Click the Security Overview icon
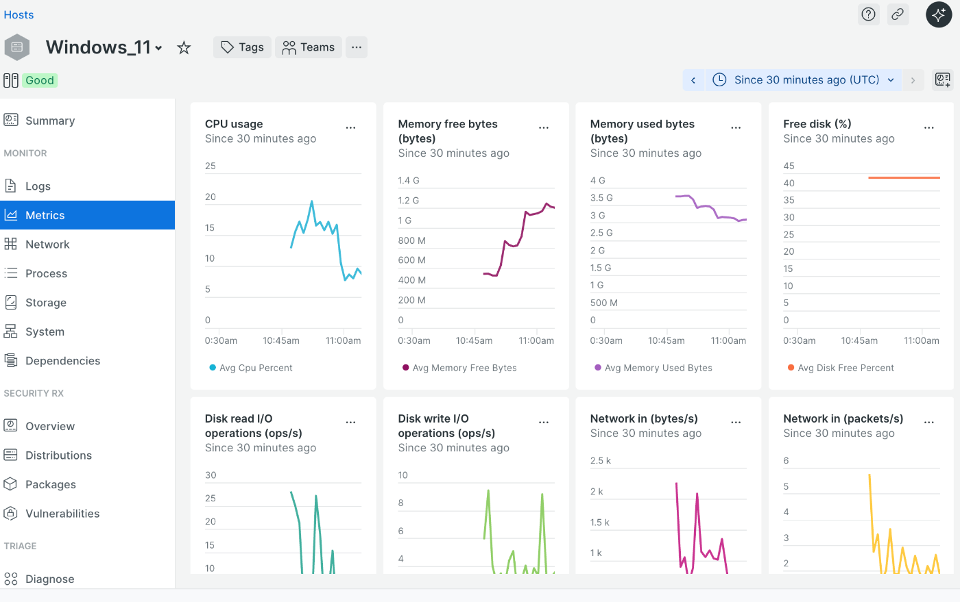Image resolution: width=960 pixels, height=602 pixels. (x=11, y=425)
